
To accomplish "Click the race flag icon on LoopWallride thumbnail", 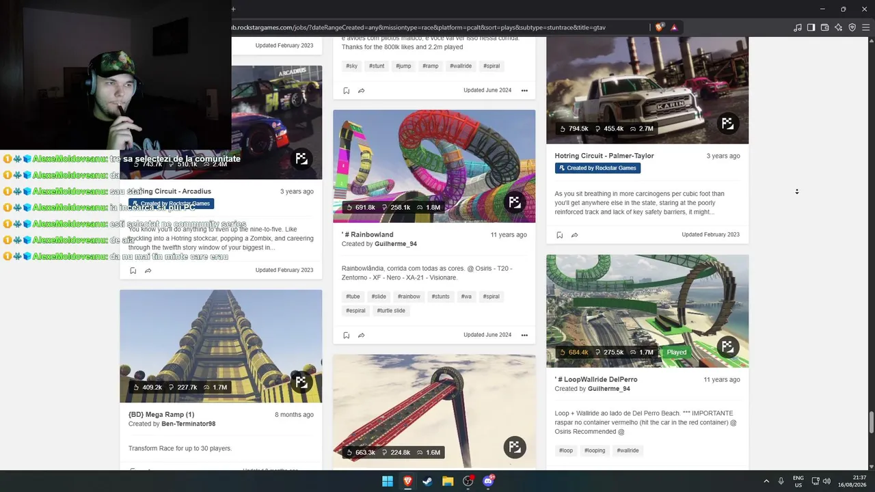I will [728, 346].
